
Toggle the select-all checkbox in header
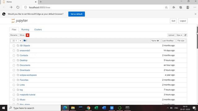(x=14, y=41)
